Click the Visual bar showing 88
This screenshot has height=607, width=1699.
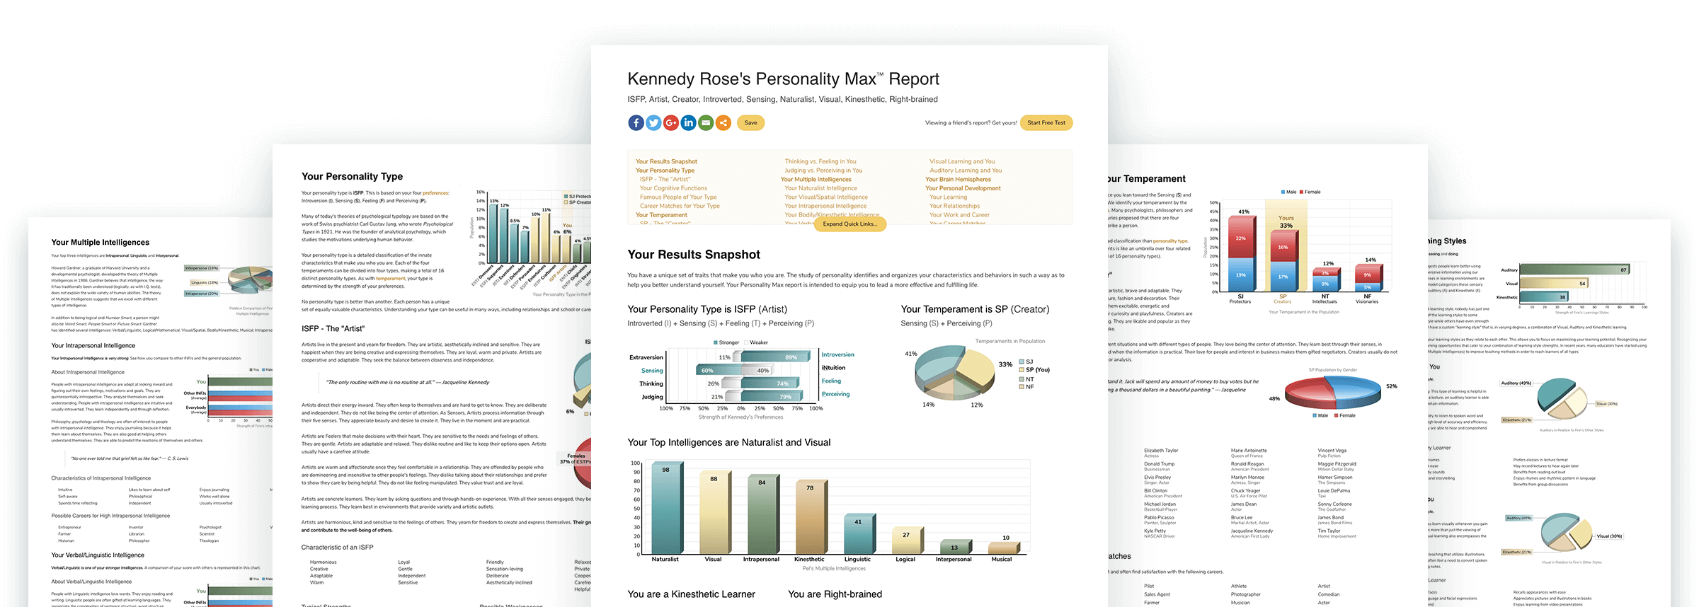714,513
